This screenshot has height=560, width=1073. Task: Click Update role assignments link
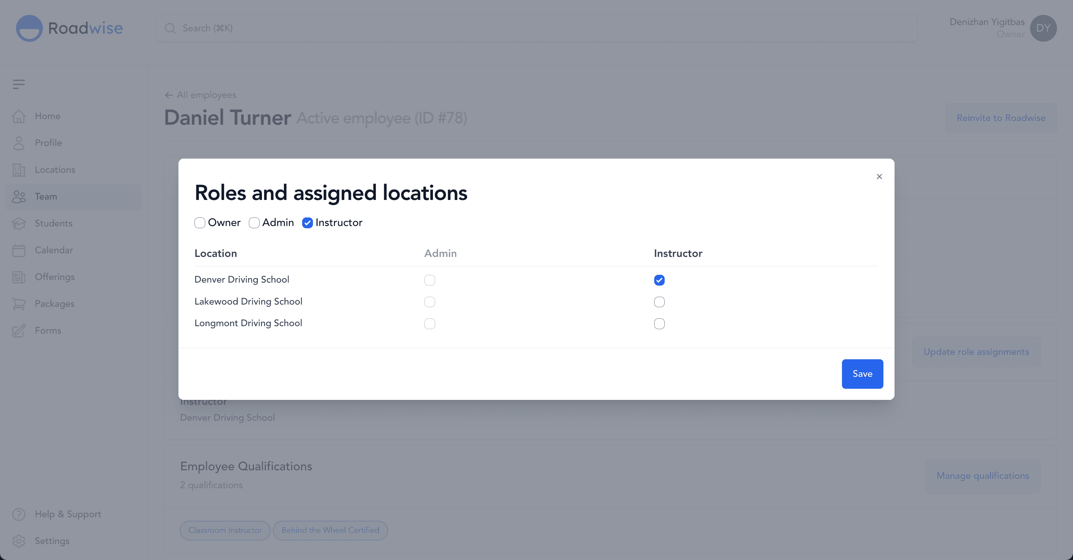coord(976,351)
